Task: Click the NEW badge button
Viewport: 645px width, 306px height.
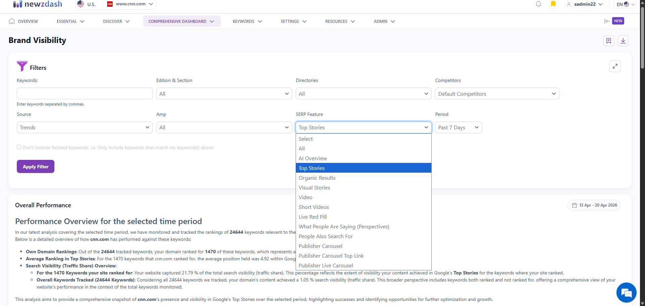Action: pos(618,21)
